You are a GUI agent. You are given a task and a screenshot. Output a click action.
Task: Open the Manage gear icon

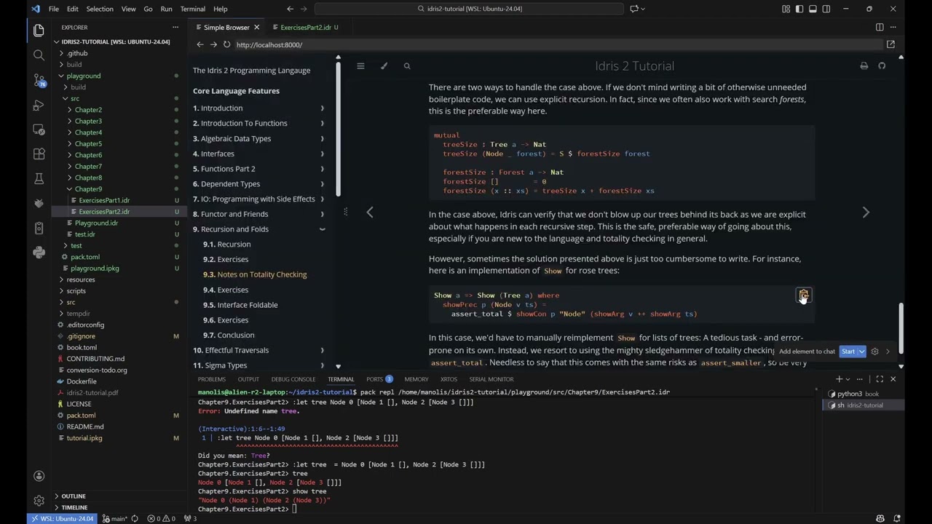(39, 501)
